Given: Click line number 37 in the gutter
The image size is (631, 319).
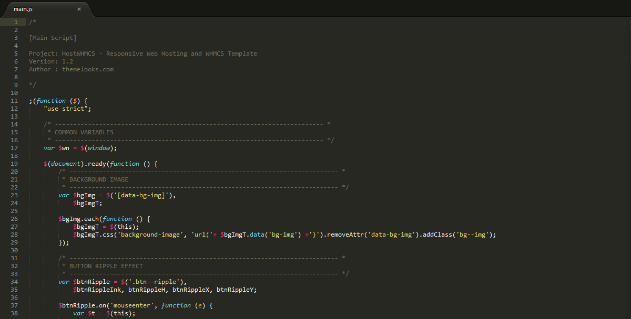Looking at the screenshot, I should [14, 305].
